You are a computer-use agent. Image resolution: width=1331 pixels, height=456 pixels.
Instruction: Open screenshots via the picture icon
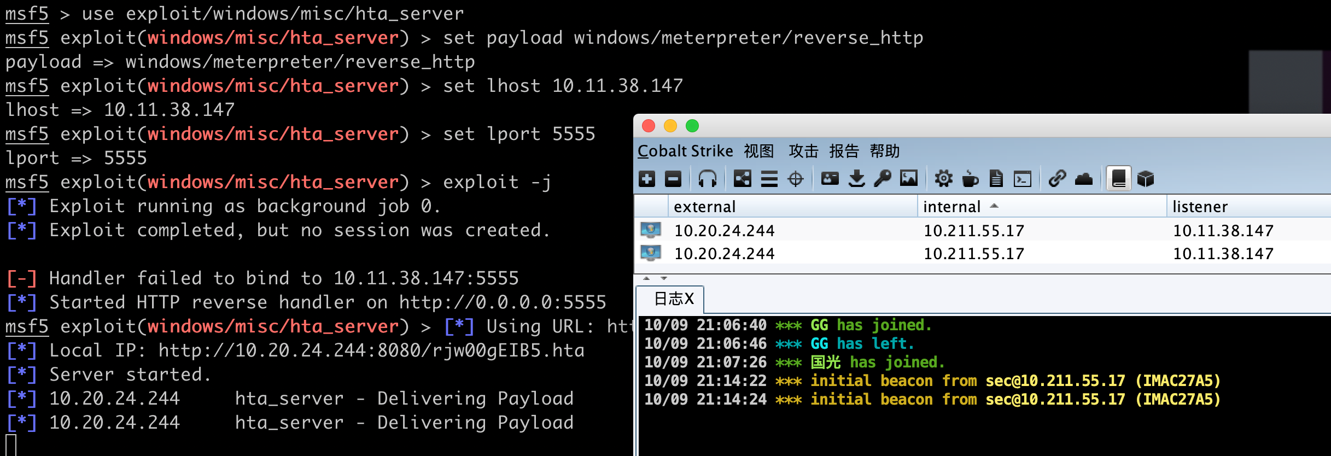(909, 178)
